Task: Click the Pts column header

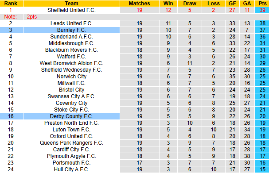Action: pyautogui.click(x=262, y=4)
